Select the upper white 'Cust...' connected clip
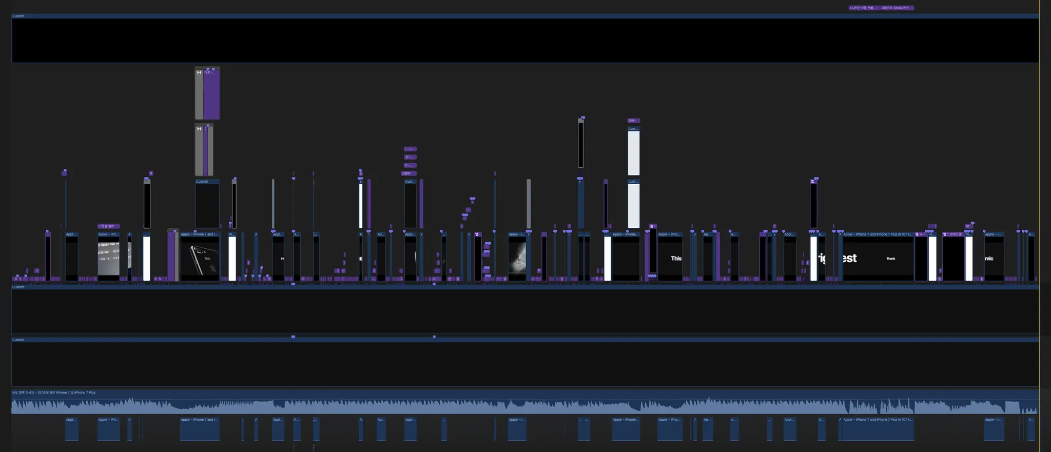This screenshot has height=452, width=1051. click(x=634, y=151)
